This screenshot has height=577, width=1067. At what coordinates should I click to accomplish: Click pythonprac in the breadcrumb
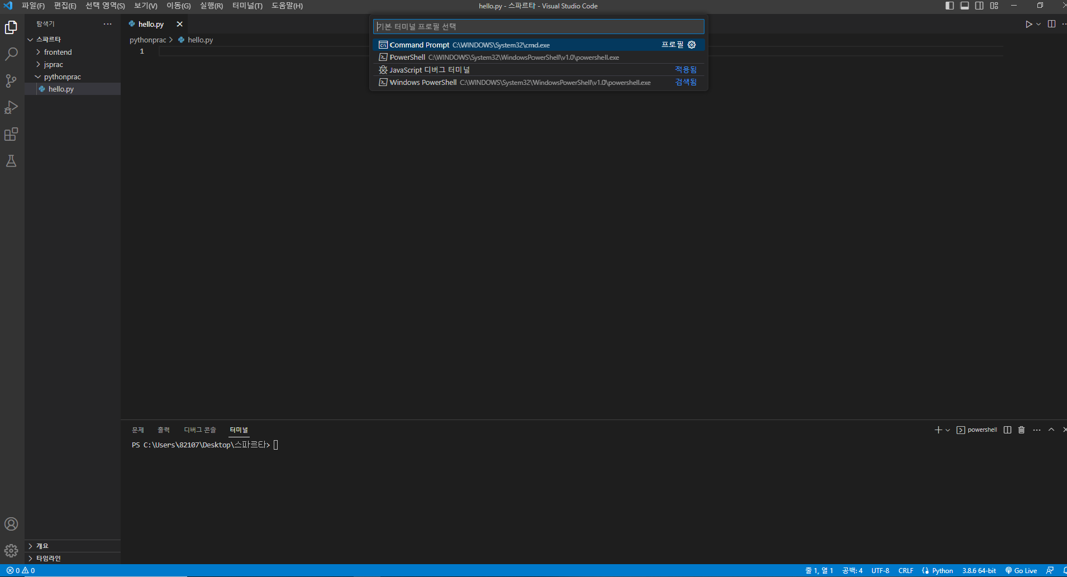(x=147, y=40)
